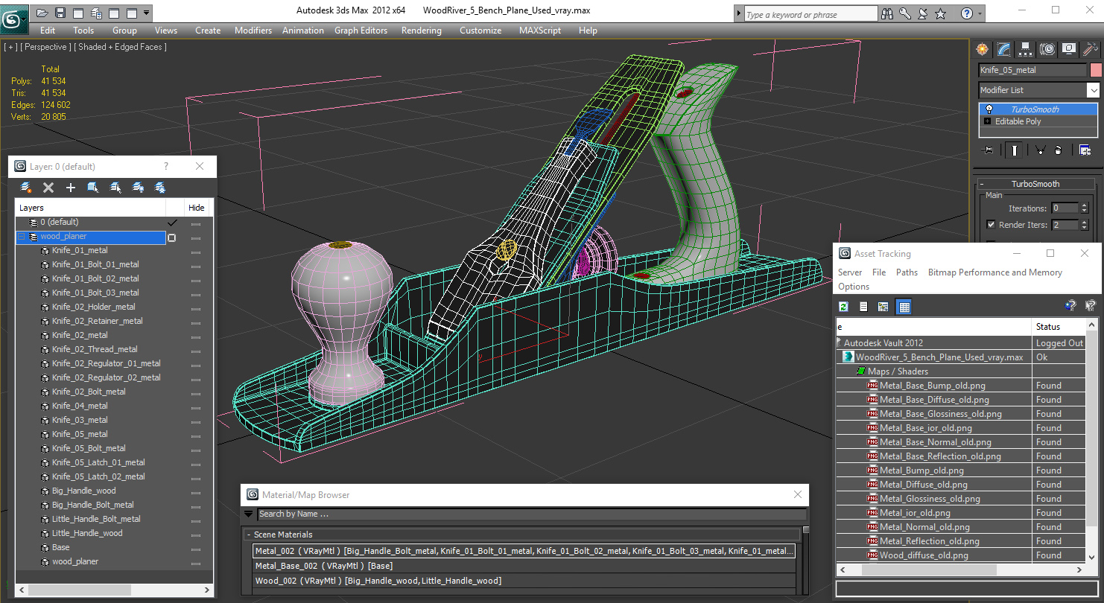Toggle Hide for Base row
This screenshot has width=1104, height=603.
[x=196, y=549]
